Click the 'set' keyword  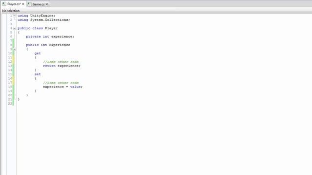click(x=38, y=74)
